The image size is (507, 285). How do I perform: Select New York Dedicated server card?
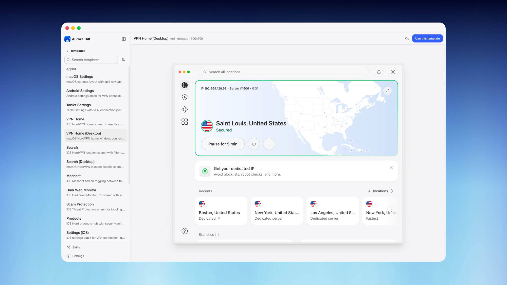coord(277,211)
